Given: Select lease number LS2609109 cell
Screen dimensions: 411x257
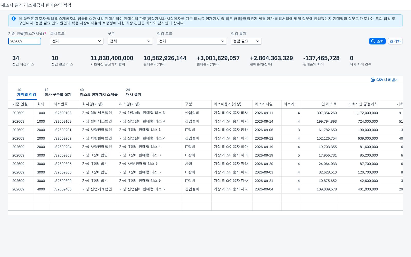Looking at the screenshot, I should click(x=66, y=121).
